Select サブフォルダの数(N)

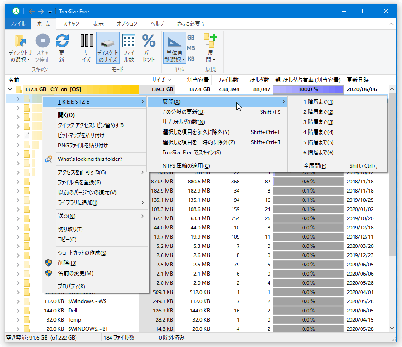click(217, 122)
